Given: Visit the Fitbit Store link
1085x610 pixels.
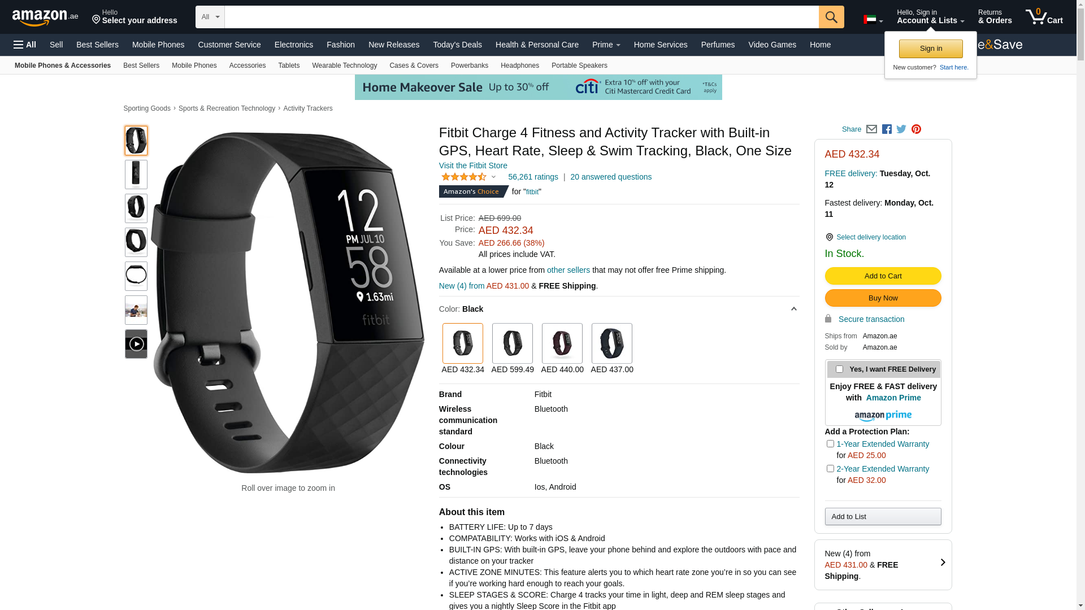Looking at the screenshot, I should coord(473,165).
